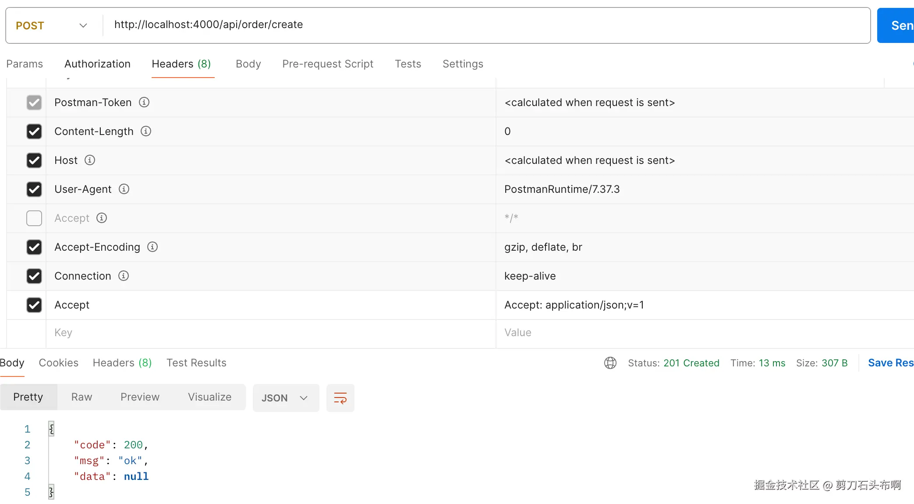914x504 pixels.
Task: Click info icon beside Connection header
Action: (x=124, y=276)
